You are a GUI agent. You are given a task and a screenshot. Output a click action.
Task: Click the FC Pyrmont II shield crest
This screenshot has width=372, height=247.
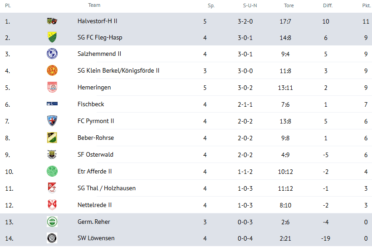pos(52,121)
